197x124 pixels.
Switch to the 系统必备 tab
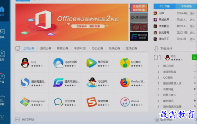click(x=114, y=48)
